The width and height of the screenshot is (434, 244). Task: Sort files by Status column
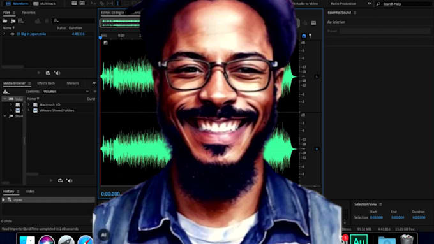[x=61, y=28]
